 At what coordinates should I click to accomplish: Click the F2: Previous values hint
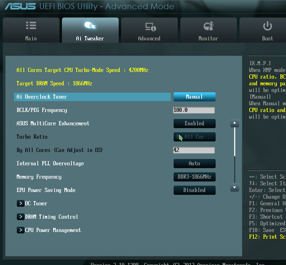coord(267,210)
